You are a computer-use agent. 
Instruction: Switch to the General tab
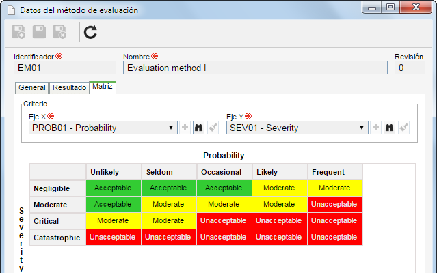31,87
